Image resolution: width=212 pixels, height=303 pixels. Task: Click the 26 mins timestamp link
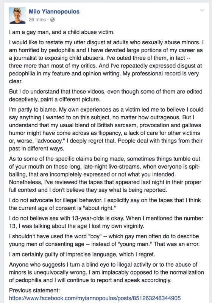37,20
